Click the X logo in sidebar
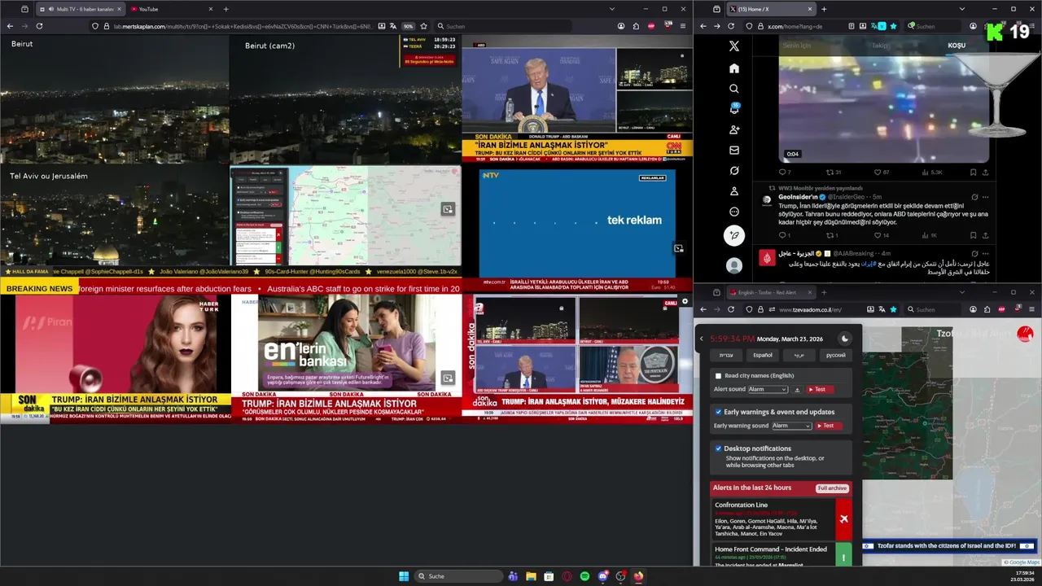This screenshot has width=1042, height=586. (734, 46)
